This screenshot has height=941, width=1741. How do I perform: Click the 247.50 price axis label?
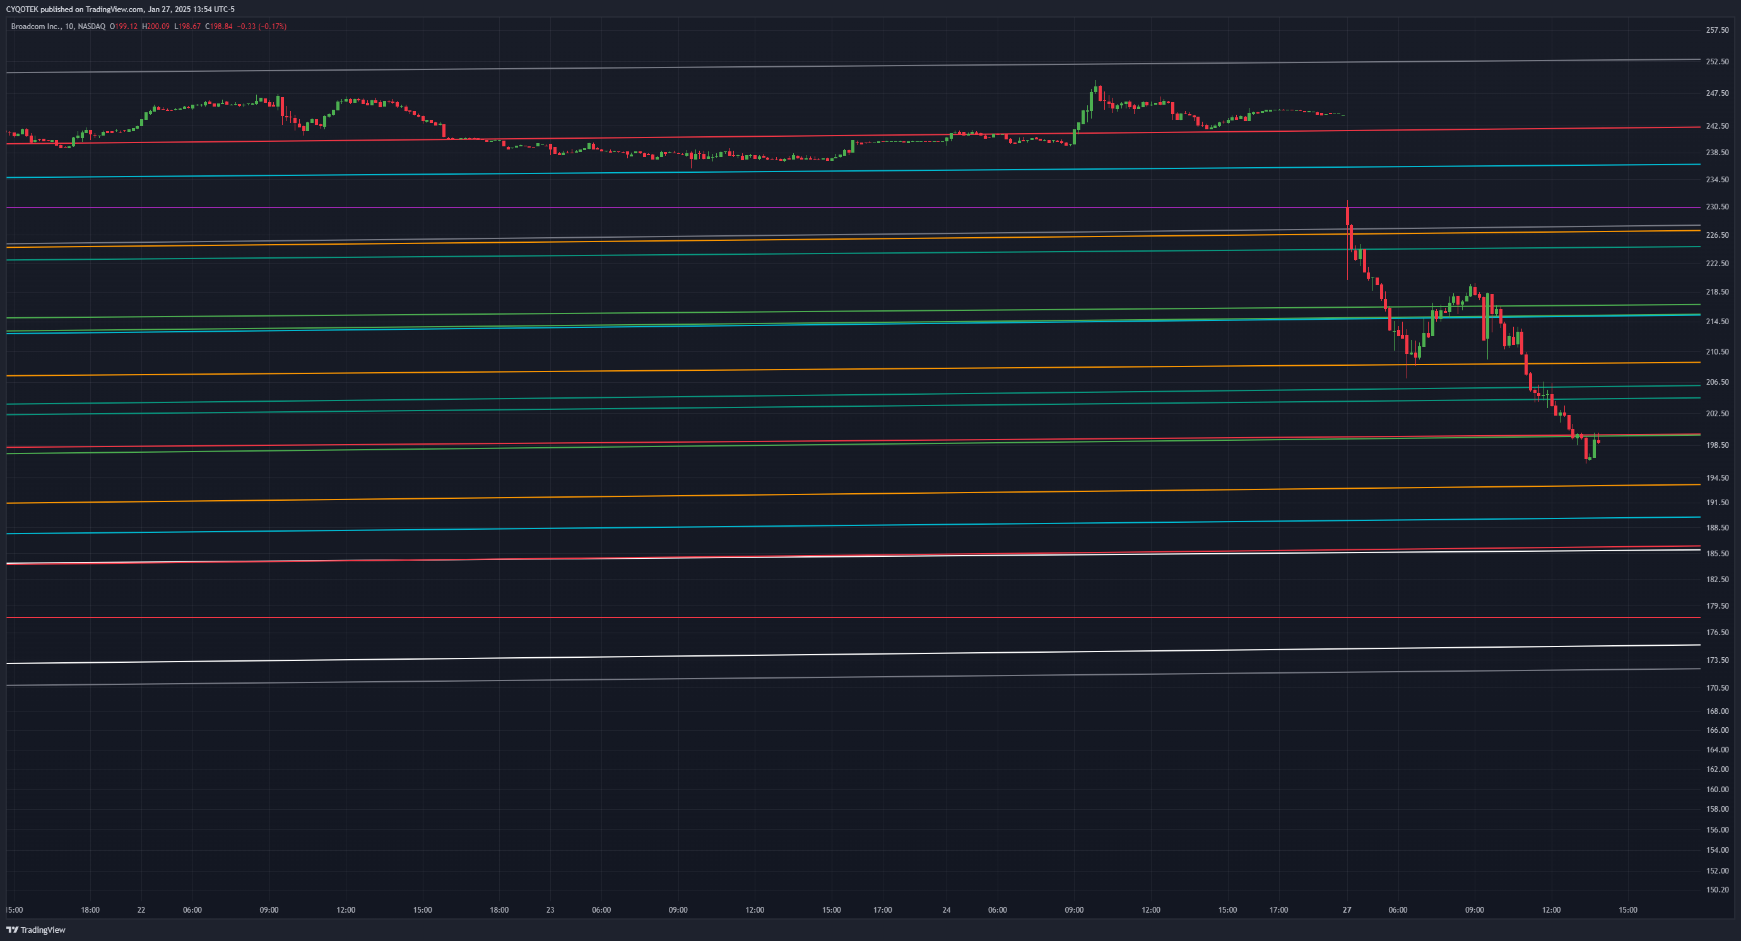click(x=1718, y=93)
